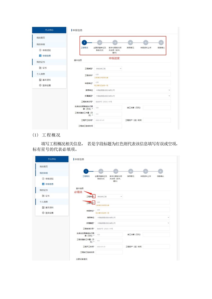
Task: Open 登录设置 gear item in first screenshot
Action: coord(45,85)
